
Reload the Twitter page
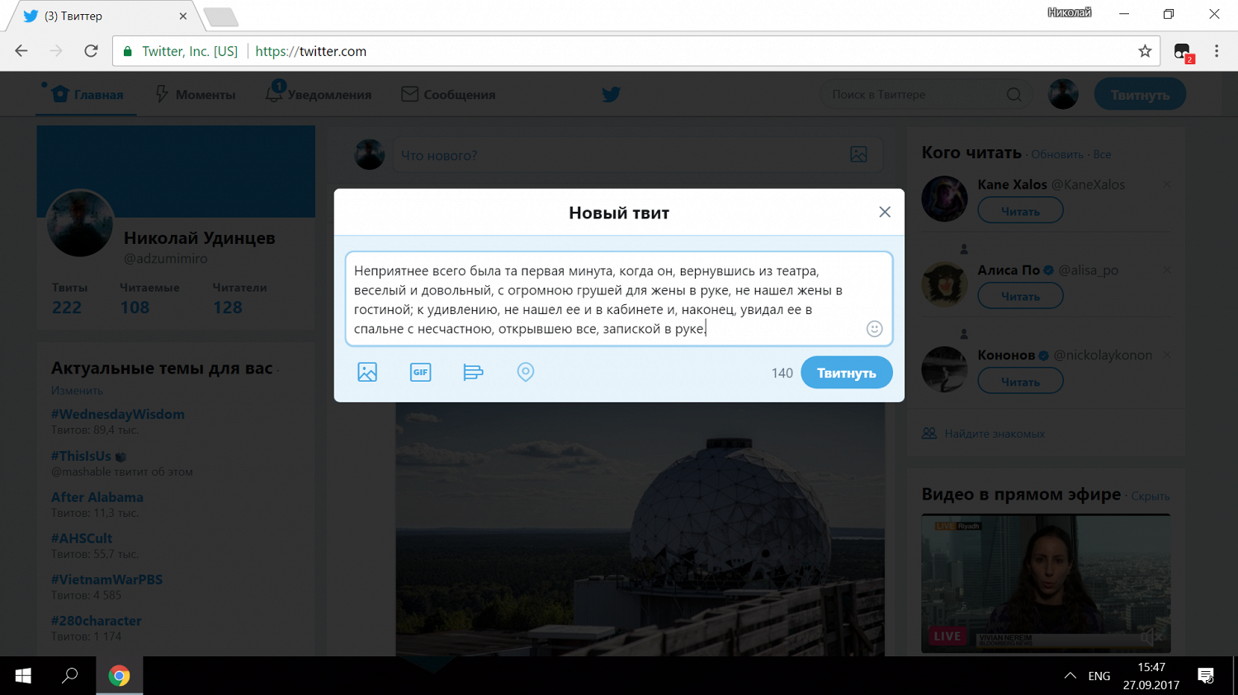(x=92, y=51)
